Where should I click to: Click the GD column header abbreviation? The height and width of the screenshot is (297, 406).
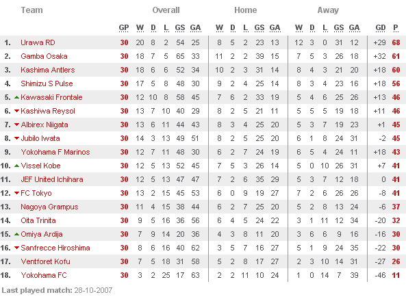(x=381, y=28)
